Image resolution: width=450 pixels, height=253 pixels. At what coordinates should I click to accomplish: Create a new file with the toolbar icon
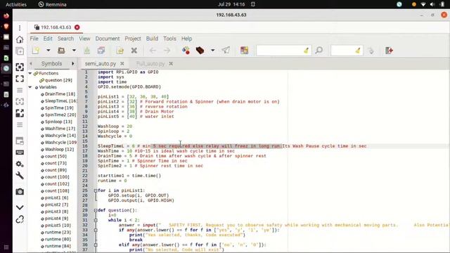pos(36,51)
